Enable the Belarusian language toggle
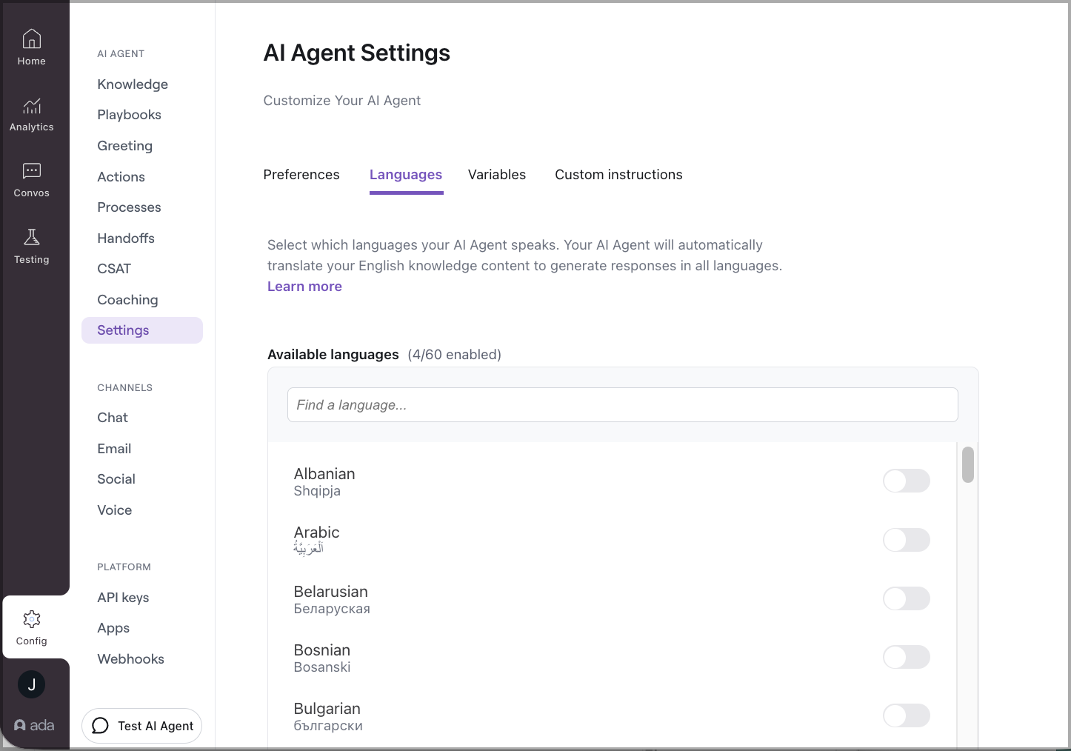Image resolution: width=1071 pixels, height=751 pixels. [x=906, y=598]
